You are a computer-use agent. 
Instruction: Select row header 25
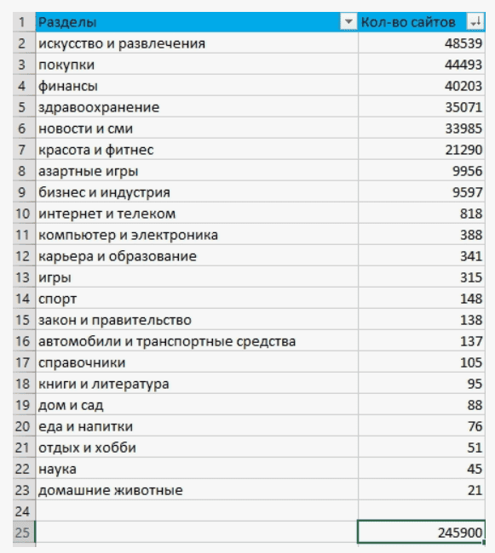coord(24,532)
